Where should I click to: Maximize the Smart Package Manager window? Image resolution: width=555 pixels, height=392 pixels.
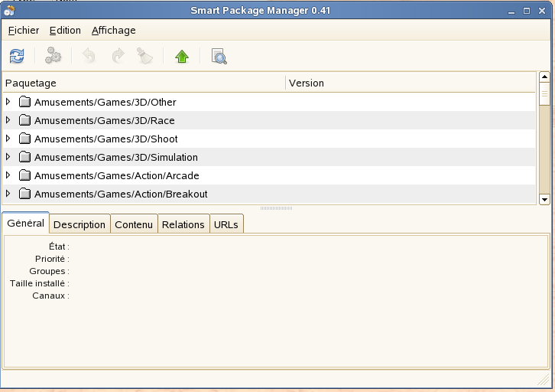[x=527, y=11]
